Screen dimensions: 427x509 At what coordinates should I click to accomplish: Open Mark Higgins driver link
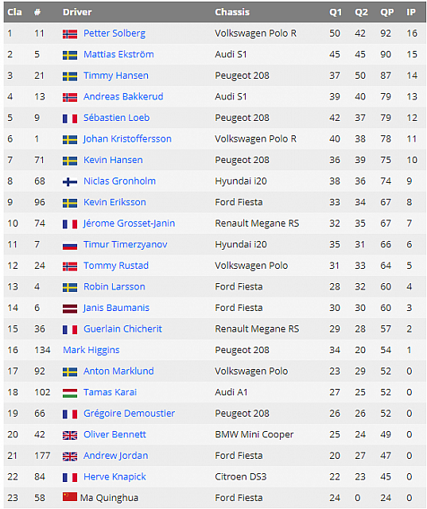91,350
